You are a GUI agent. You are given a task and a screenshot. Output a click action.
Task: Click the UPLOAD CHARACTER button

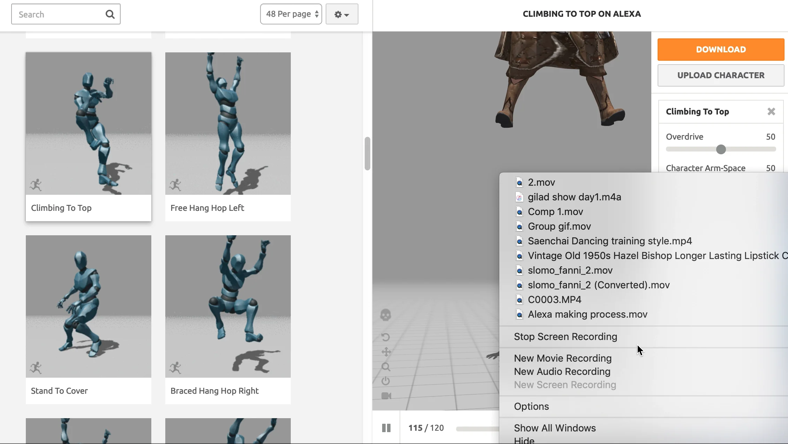(x=721, y=75)
